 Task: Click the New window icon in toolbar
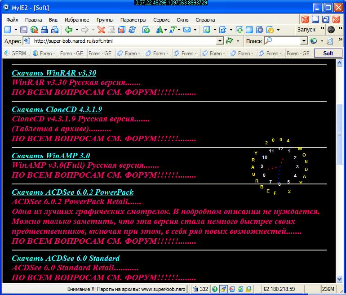tap(8, 30)
